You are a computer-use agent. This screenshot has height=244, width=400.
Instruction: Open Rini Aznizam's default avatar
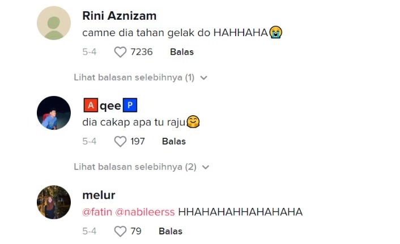click(54, 23)
